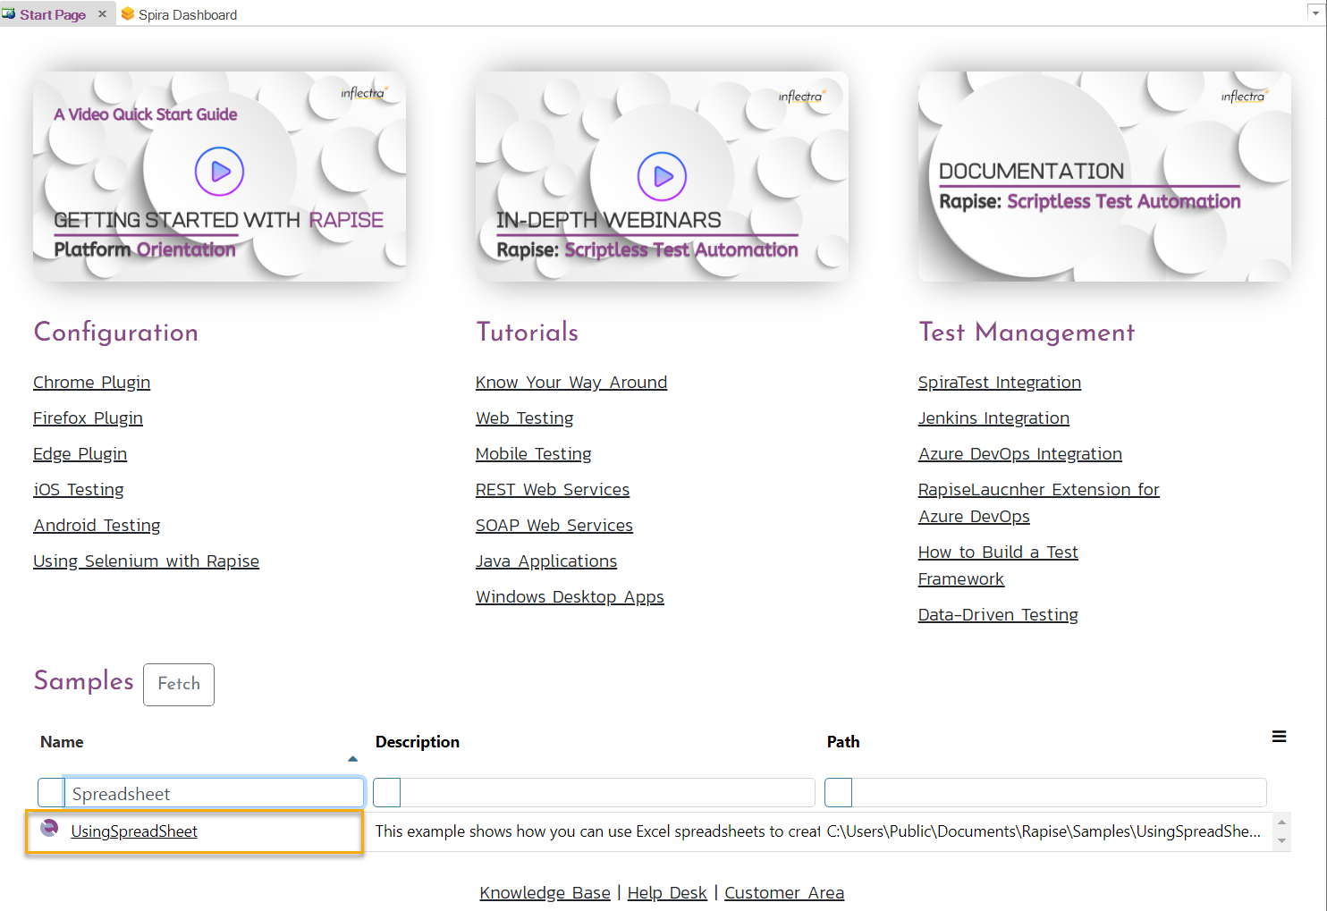Click samples grid scroll down arrow
This screenshot has width=1327, height=911.
1281,840
